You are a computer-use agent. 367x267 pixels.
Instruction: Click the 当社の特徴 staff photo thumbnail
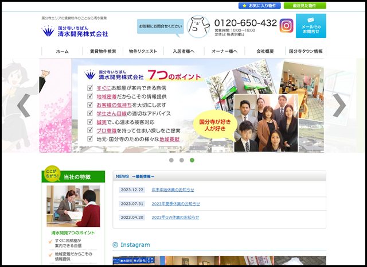click(73, 206)
